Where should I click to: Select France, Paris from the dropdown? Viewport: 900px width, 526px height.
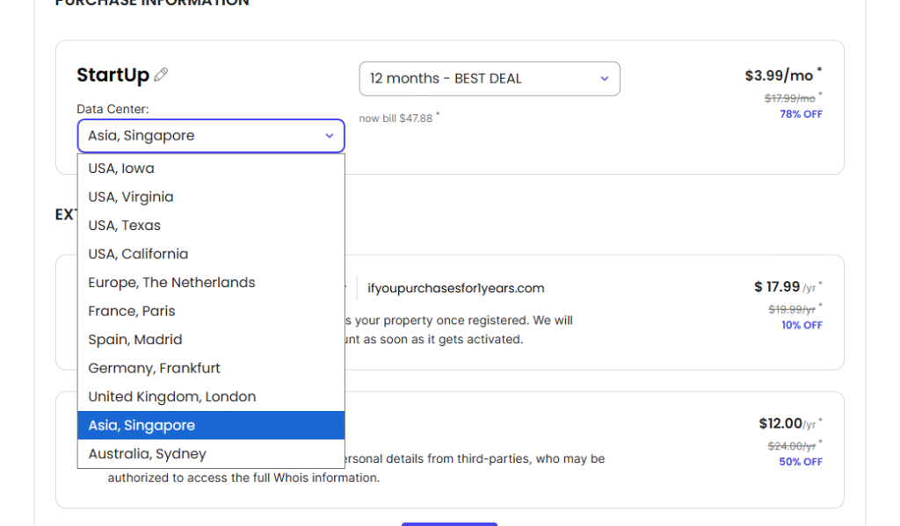[x=132, y=312]
